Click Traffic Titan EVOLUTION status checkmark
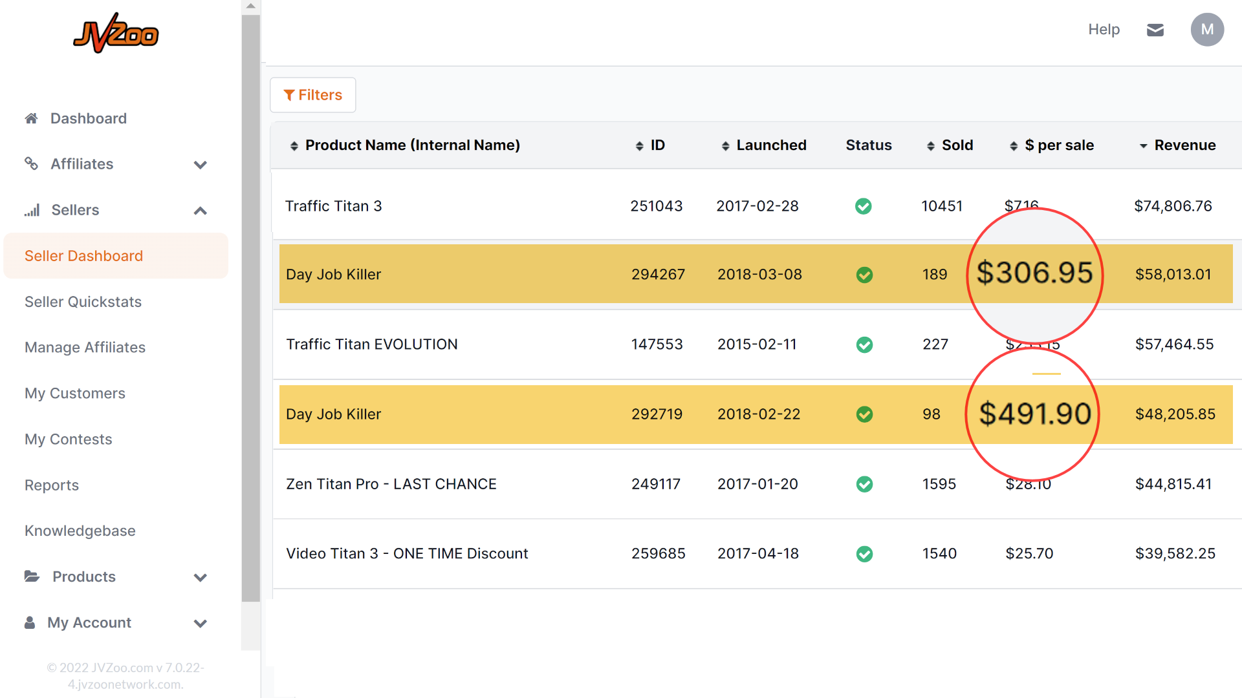 click(x=864, y=344)
